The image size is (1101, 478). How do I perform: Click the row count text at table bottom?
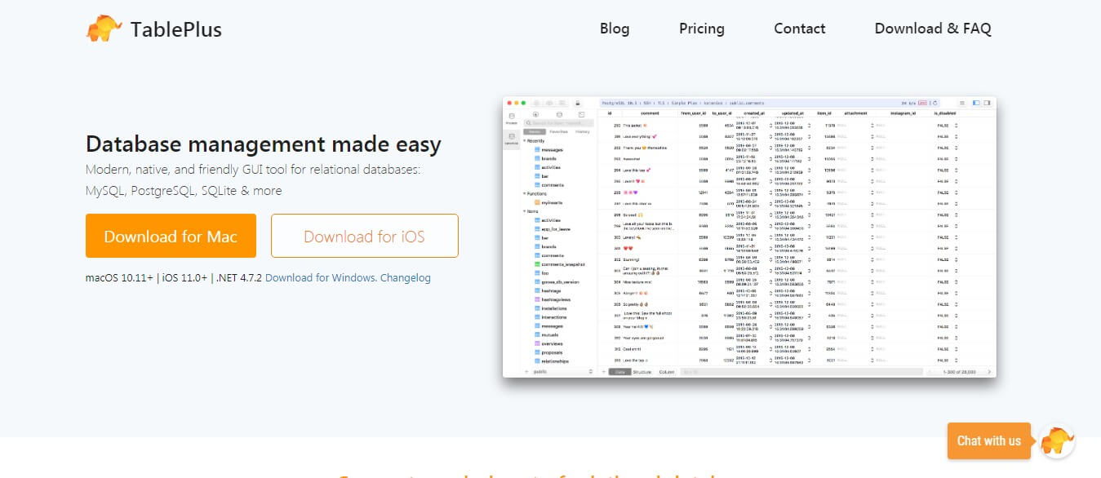coord(960,372)
